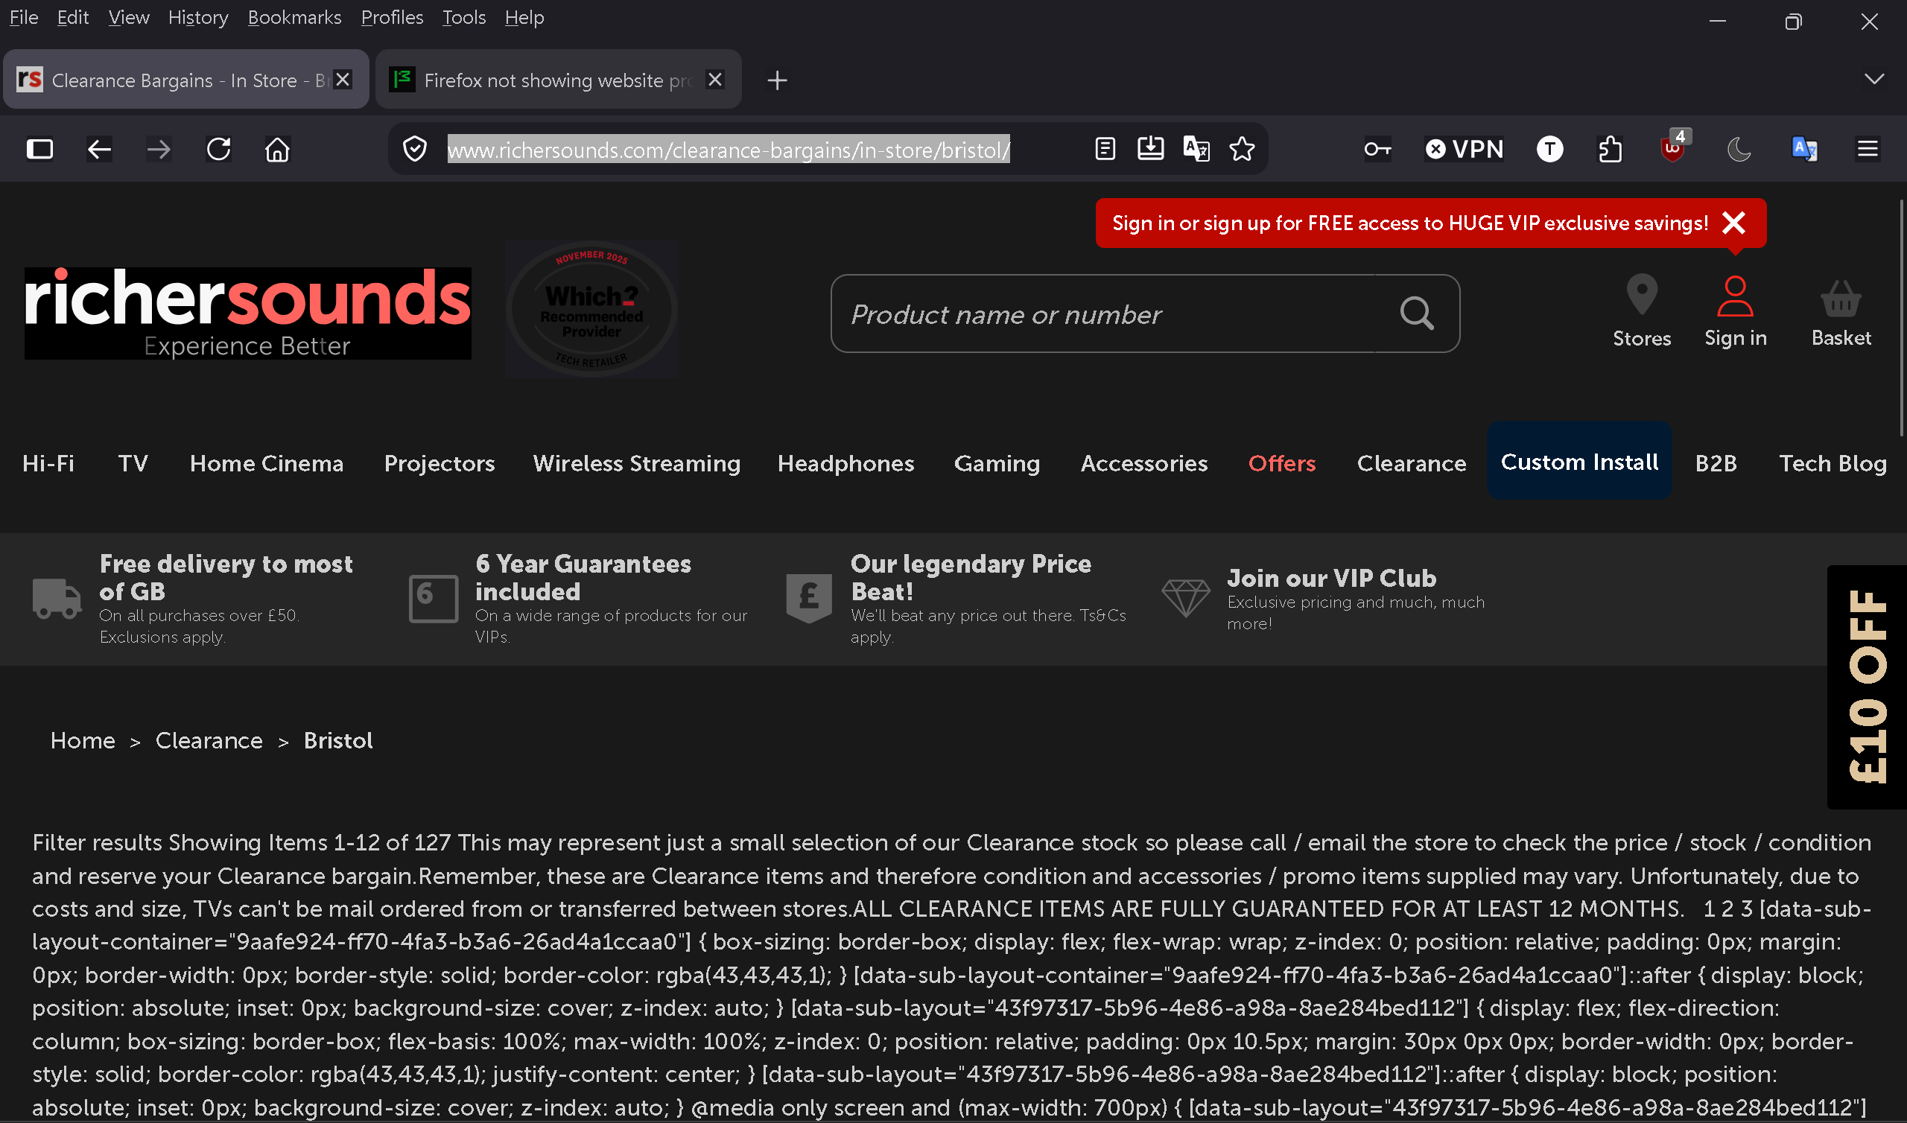
Task: Click the magnifier search button
Action: click(1417, 313)
